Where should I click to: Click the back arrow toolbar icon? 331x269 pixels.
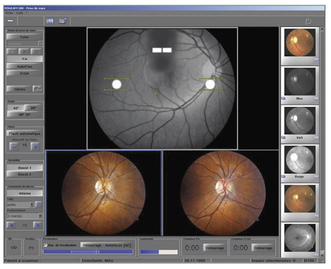tap(10, 21)
